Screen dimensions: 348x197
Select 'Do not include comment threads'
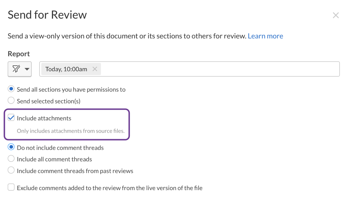pos(11,147)
